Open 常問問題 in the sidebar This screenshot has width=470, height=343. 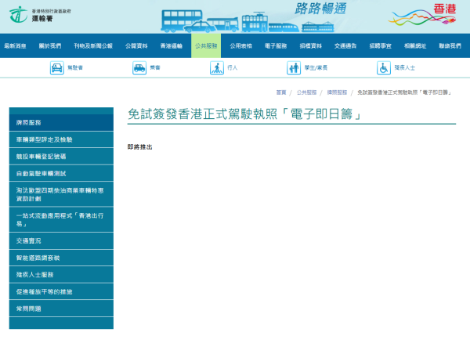tap(28, 309)
